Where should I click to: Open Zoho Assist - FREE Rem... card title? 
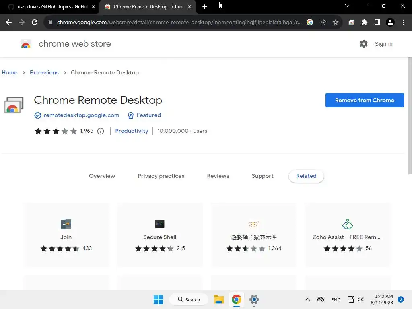pos(346,237)
